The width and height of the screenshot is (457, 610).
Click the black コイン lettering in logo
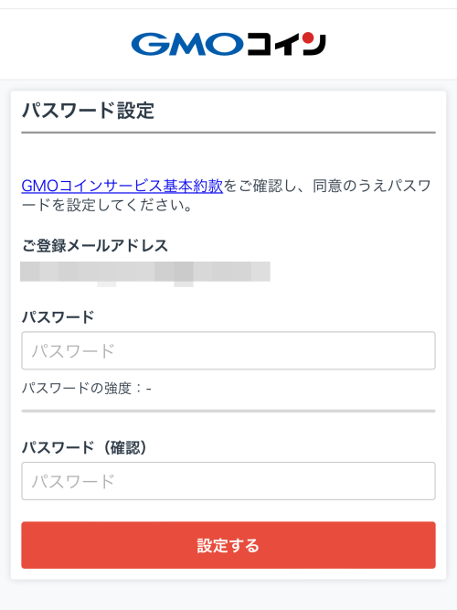pos(286,44)
